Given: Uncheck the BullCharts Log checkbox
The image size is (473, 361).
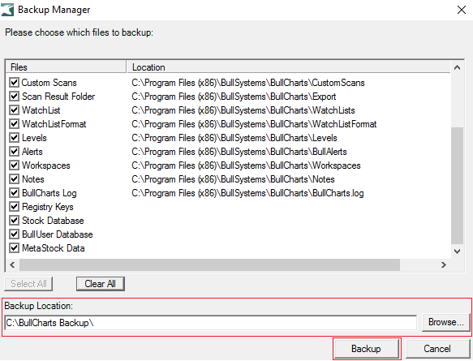Looking at the screenshot, I should click(14, 193).
